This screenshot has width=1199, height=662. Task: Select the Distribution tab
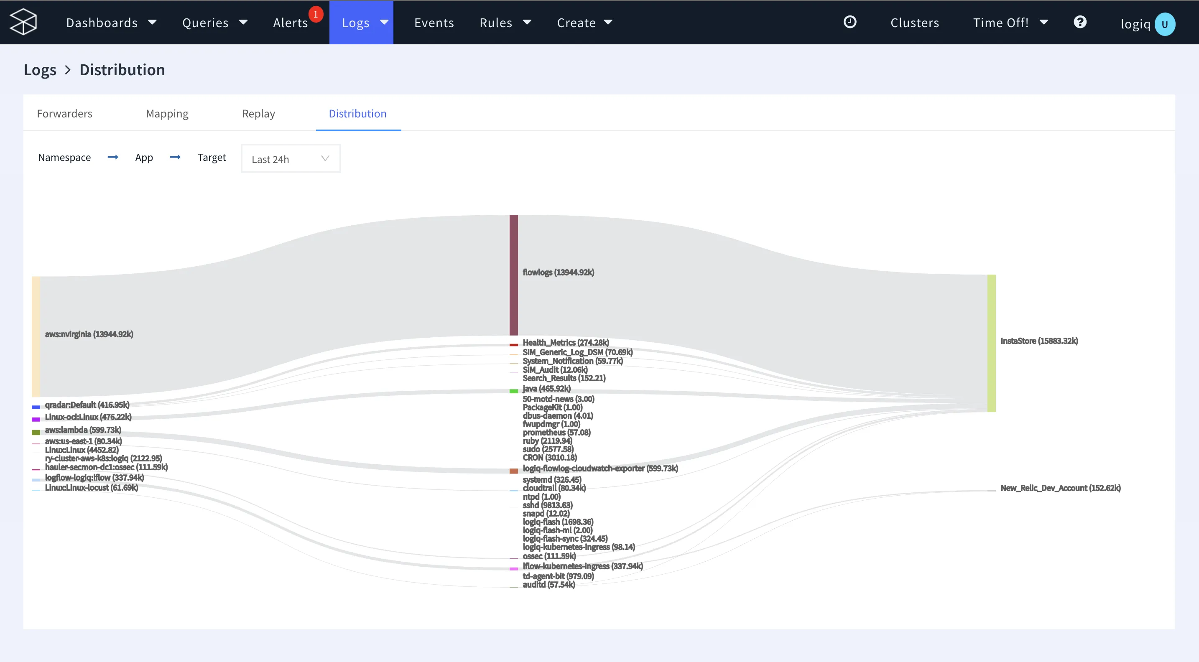click(x=357, y=114)
